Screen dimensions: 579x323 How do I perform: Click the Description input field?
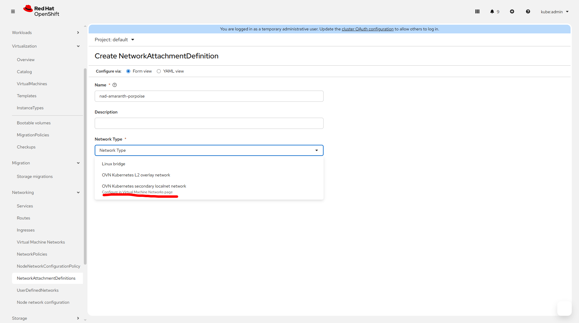coord(209,123)
